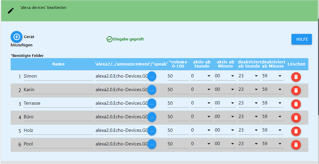Delete the Karin device row
This screenshot has width=319, height=164.
(x=296, y=91)
